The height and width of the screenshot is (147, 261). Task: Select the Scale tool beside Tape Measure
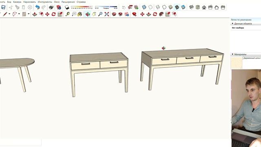click(x=60, y=14)
